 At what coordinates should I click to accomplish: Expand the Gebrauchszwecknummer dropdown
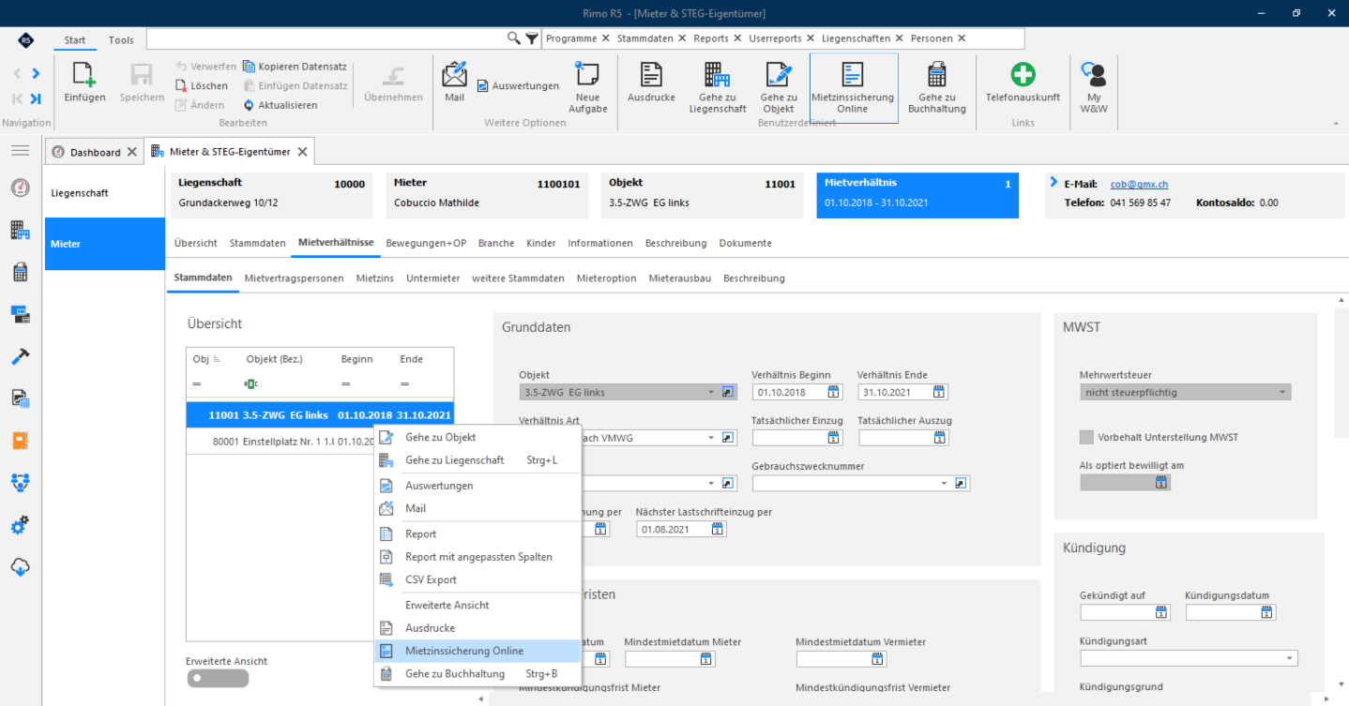[x=944, y=483]
